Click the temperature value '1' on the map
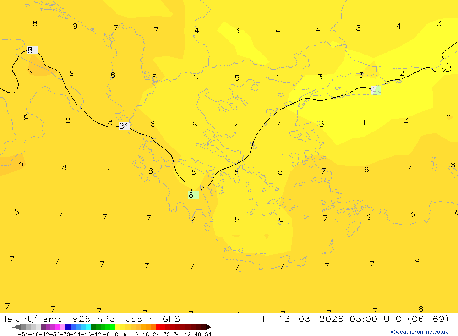Screen dimensions: 458x336 tap(364, 122)
